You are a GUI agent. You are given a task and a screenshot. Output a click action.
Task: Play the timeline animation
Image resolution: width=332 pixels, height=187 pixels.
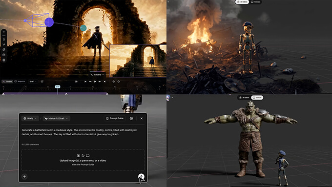coord(95,82)
